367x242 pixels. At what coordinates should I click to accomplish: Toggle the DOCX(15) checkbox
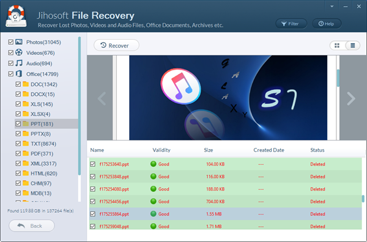(x=18, y=94)
